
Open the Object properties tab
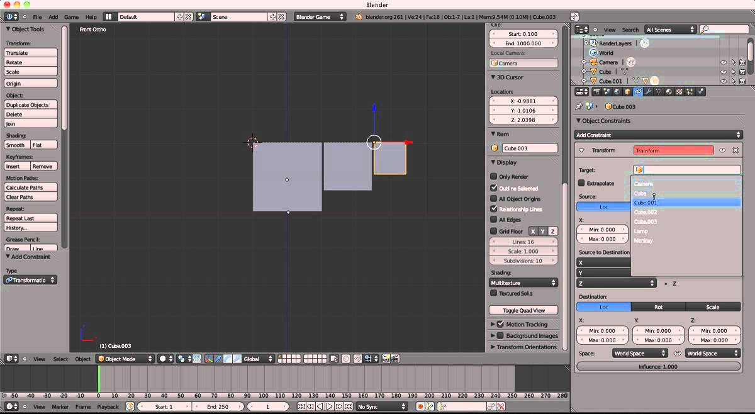[x=628, y=91]
